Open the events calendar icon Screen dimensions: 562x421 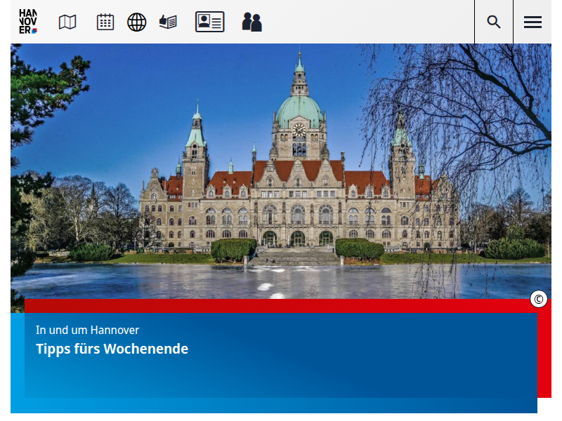[x=105, y=22]
